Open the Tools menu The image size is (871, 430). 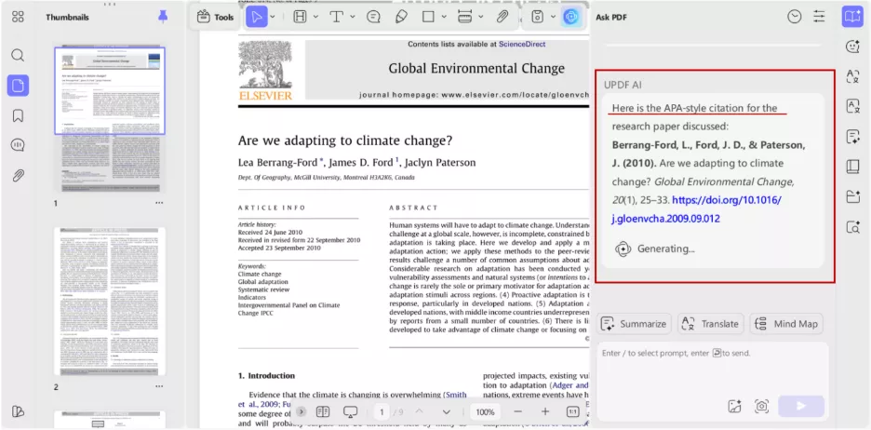tap(215, 17)
